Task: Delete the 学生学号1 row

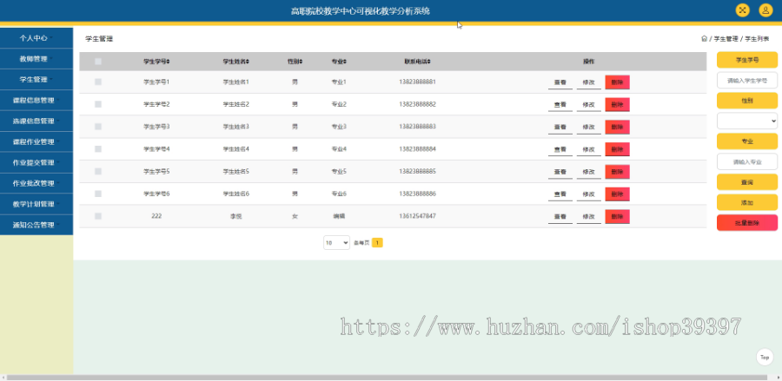Action: point(618,82)
